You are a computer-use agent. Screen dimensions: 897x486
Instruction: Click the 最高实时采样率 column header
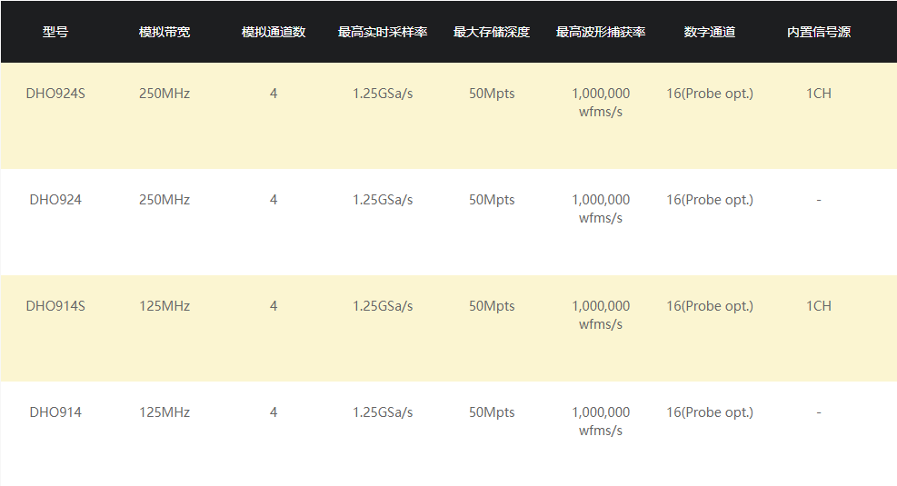[x=383, y=32]
